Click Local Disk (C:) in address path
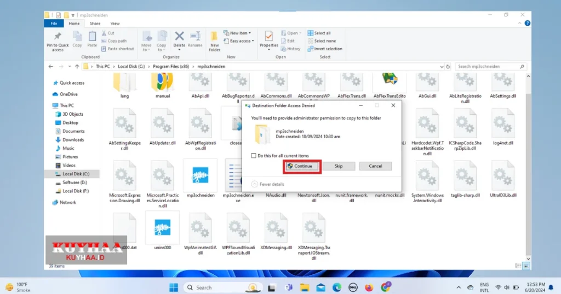Image resolution: width=561 pixels, height=294 pixels. pyautogui.click(x=131, y=67)
